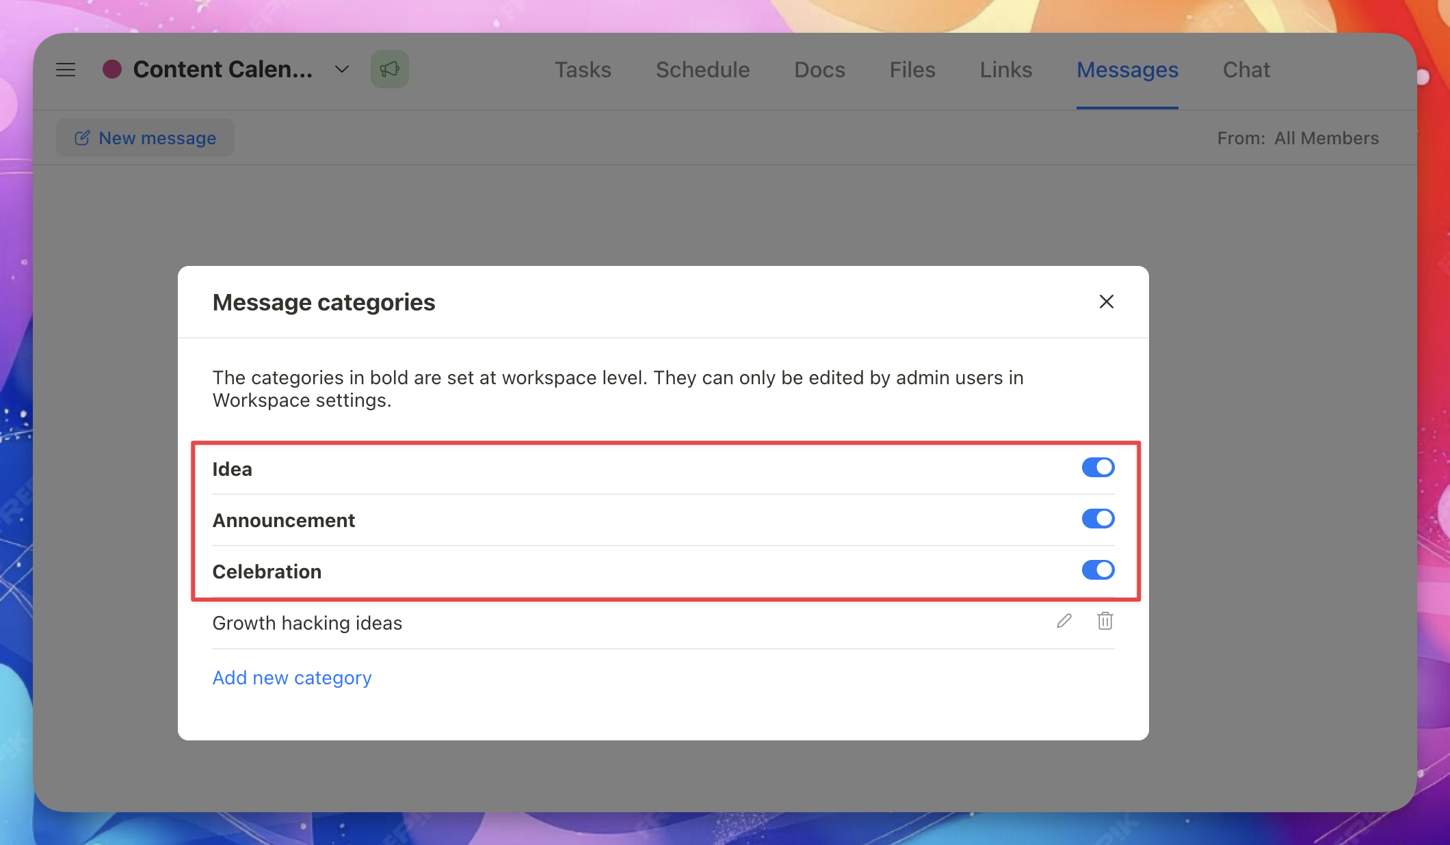Toggle the Celebration category switch
Viewport: 1450px width, 845px height.
point(1098,570)
